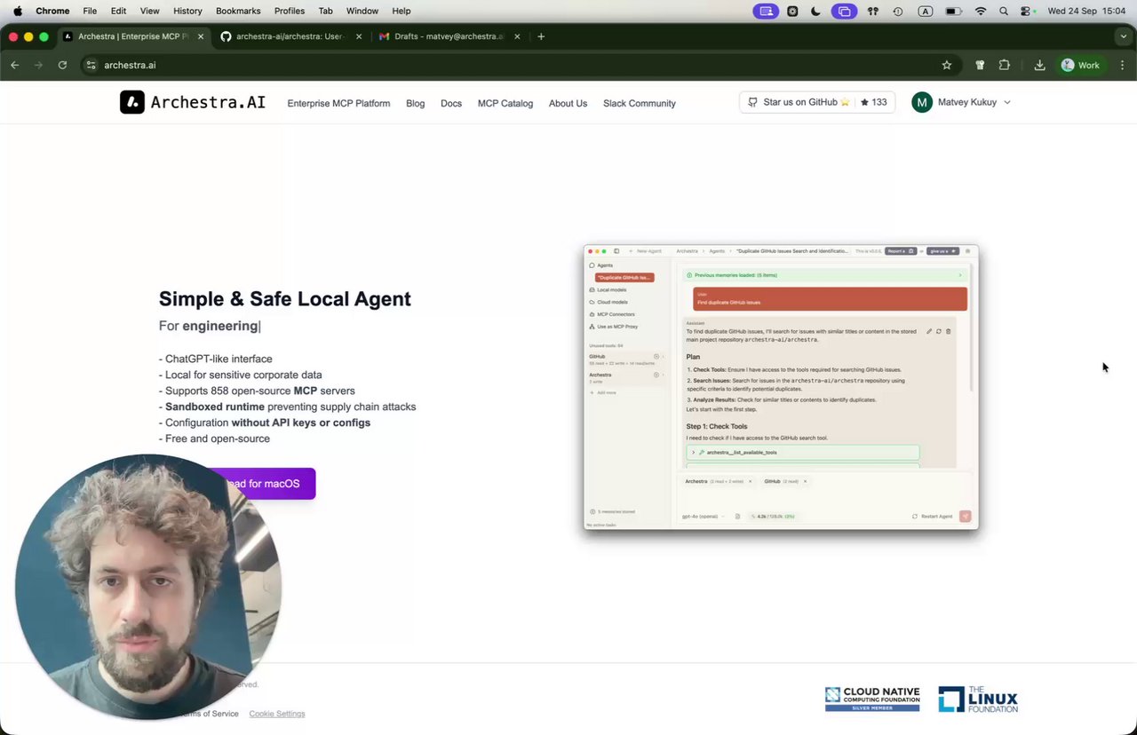The width and height of the screenshot is (1137, 735).
Task: Open macOS Control Center icon
Action: click(1026, 11)
